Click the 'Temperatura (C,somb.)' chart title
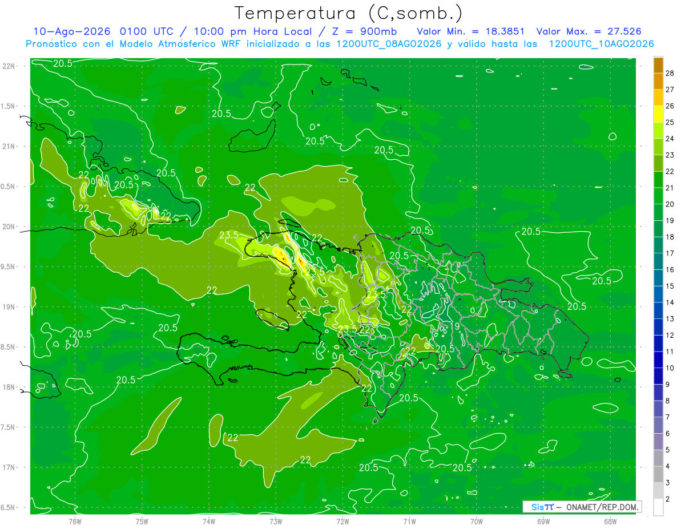This screenshot has height=529, width=685. [x=349, y=13]
